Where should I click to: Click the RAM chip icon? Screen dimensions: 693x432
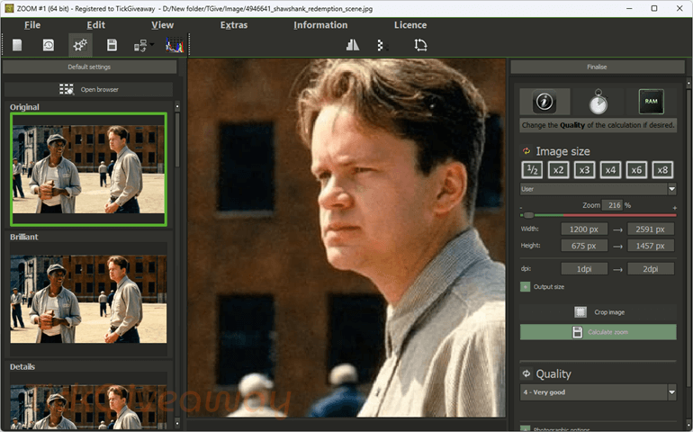click(651, 102)
